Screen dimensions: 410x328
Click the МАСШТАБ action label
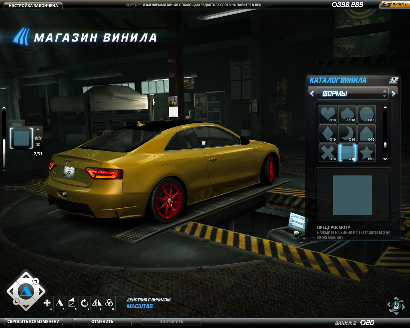coord(140,306)
